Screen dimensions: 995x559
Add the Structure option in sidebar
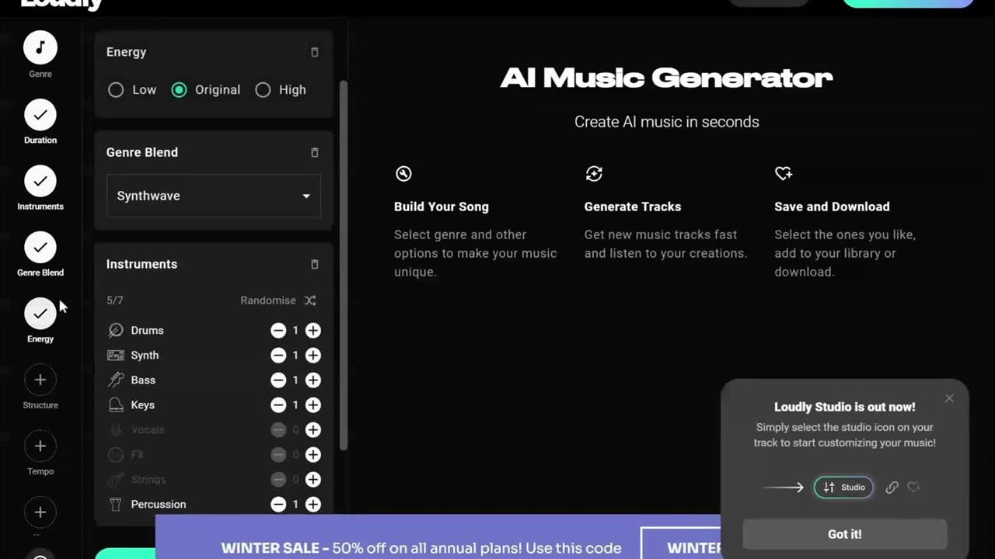(40, 380)
